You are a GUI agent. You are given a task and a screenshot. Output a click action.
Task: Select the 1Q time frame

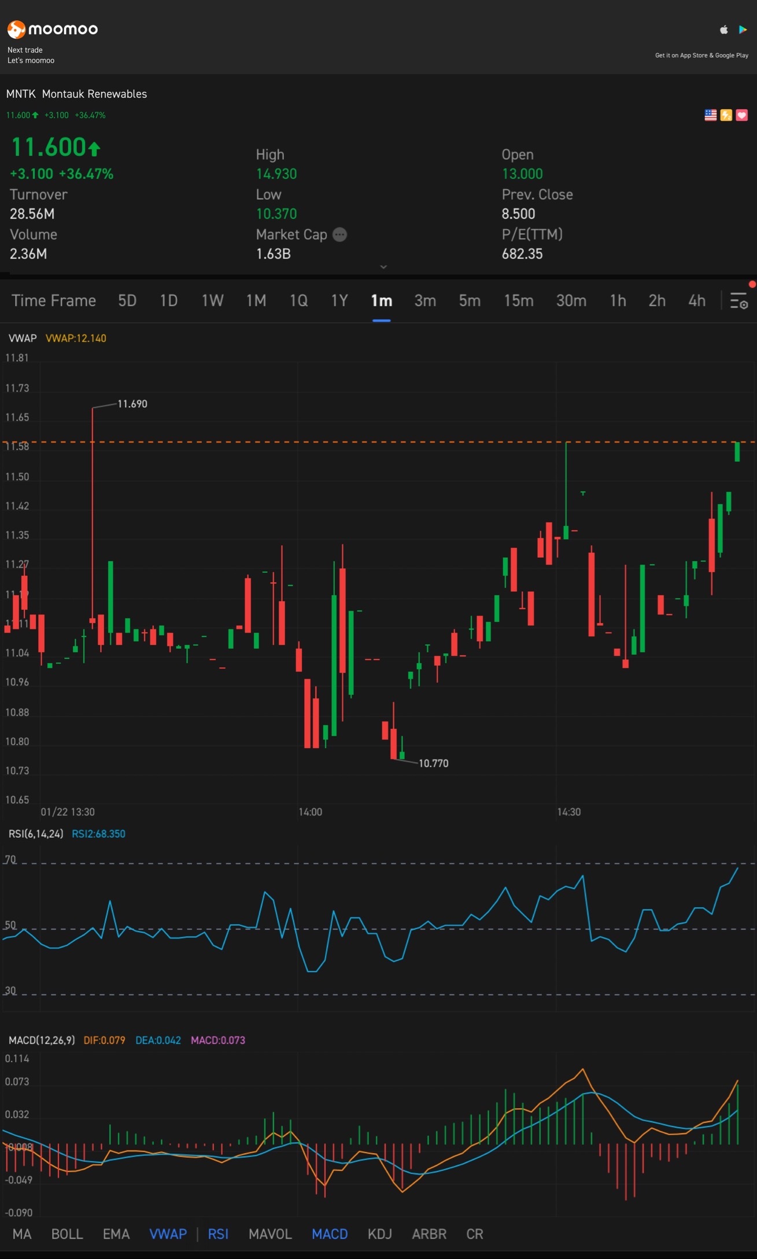tap(298, 301)
